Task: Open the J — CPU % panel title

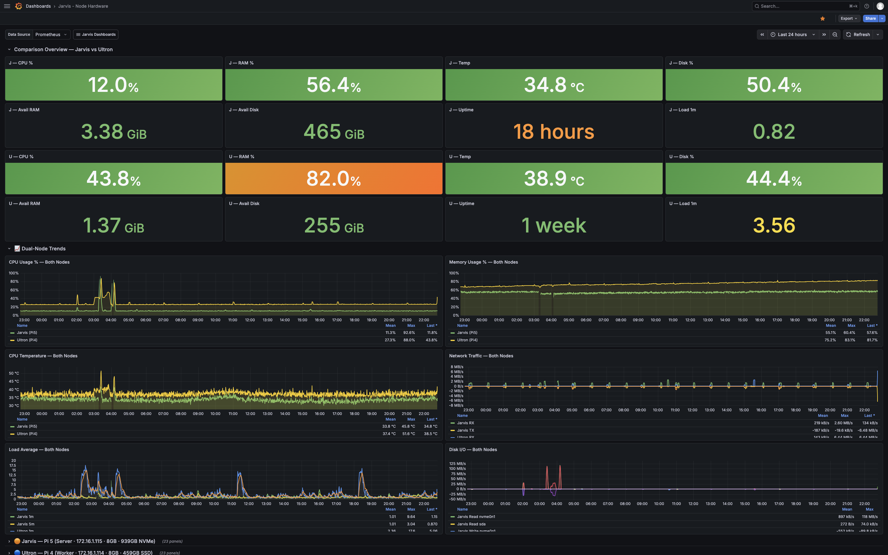Action: click(x=21, y=63)
